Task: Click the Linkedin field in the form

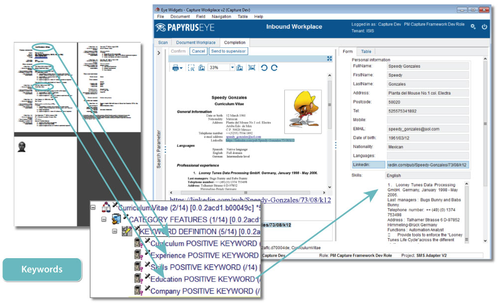Action: [427, 164]
